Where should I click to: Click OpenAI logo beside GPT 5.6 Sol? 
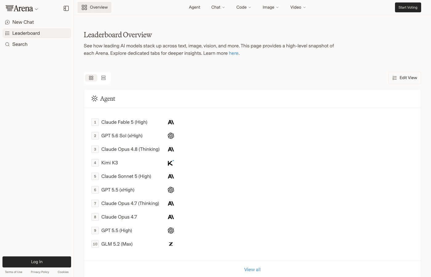point(171,136)
